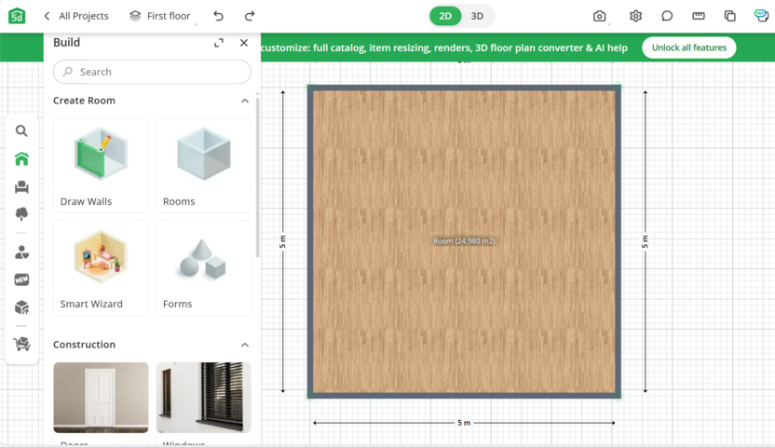Open settings gear icon
This screenshot has height=448, width=775.
(x=635, y=16)
